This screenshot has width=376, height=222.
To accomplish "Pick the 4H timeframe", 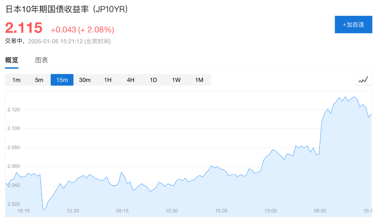I will point(130,80).
